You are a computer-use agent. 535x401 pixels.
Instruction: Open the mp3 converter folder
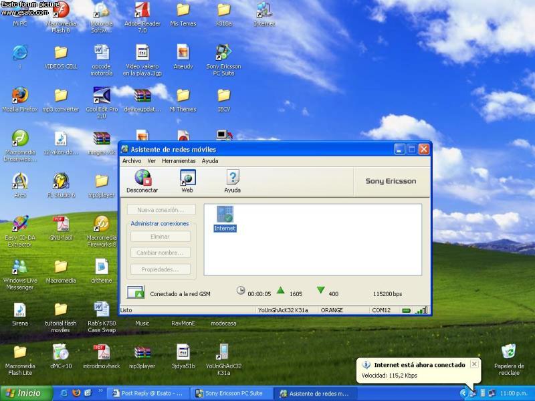[61, 100]
